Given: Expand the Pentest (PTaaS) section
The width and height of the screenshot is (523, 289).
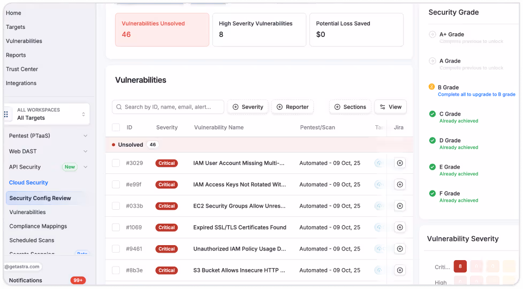Looking at the screenshot, I should (x=86, y=135).
